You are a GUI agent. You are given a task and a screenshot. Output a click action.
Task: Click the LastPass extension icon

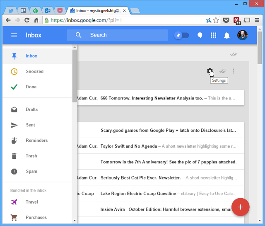coord(237,21)
